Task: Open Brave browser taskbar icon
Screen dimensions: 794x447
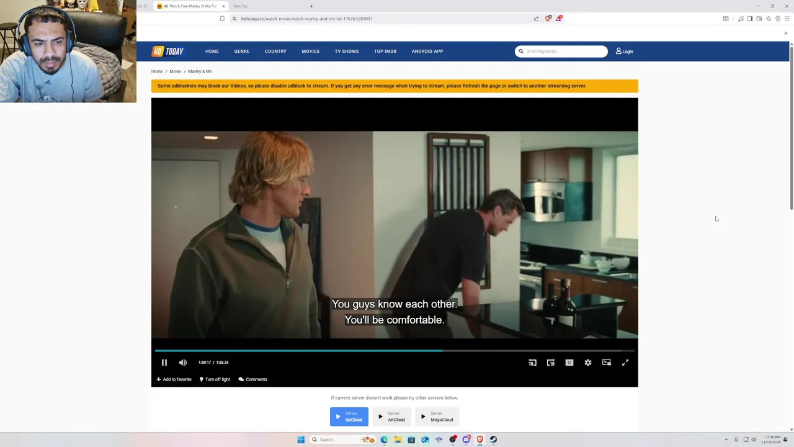Action: point(480,440)
